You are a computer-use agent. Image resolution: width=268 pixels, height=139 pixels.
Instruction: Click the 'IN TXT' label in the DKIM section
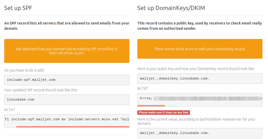click(143, 88)
